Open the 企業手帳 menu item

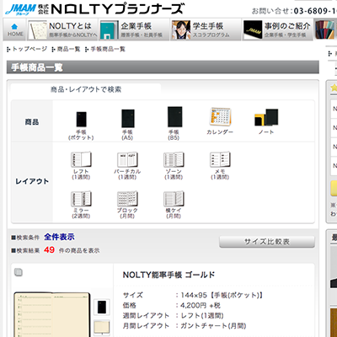(x=134, y=29)
